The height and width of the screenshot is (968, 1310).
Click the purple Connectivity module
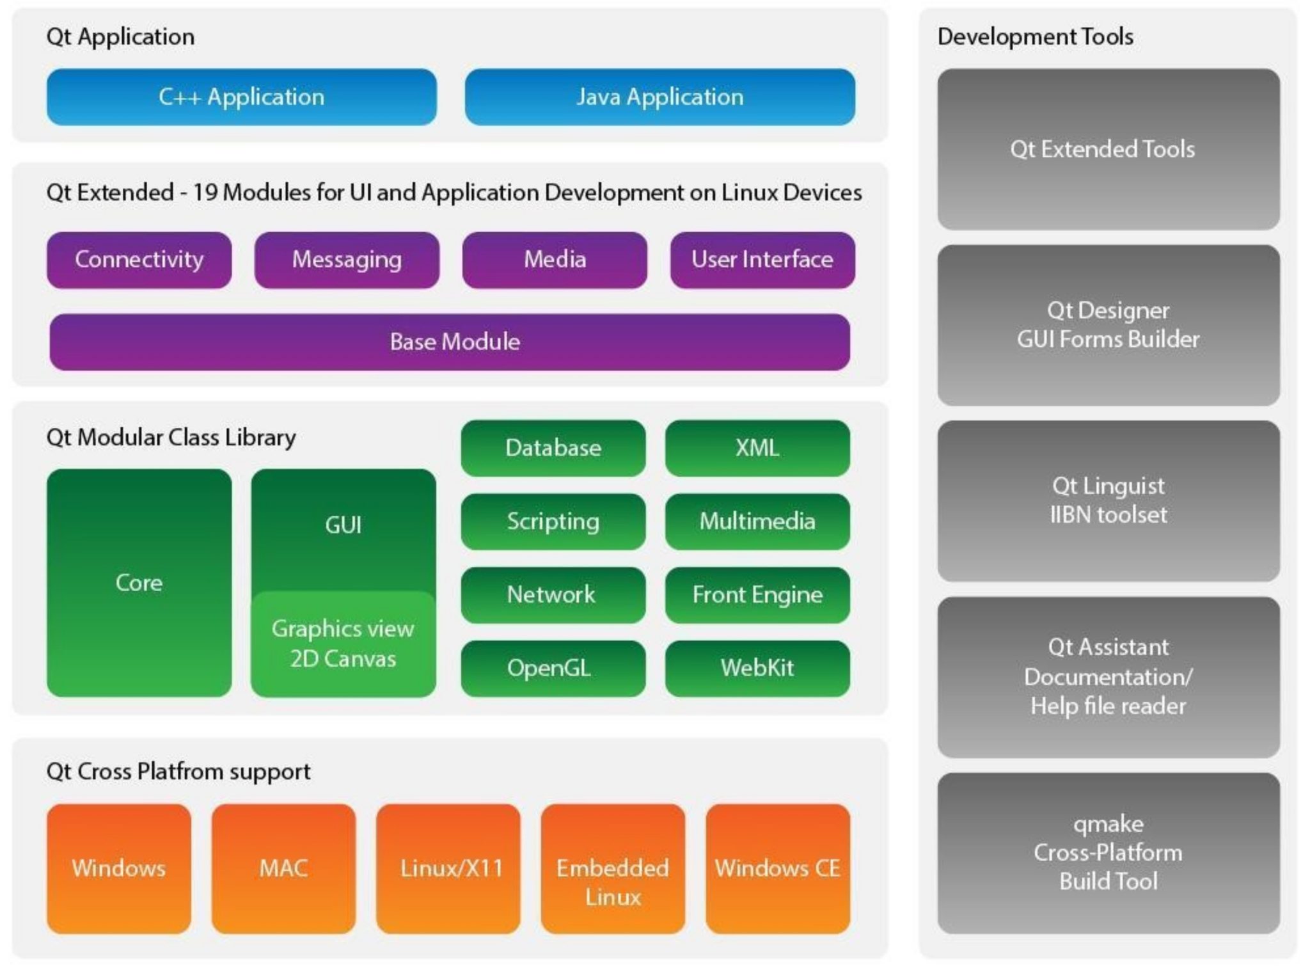click(x=139, y=260)
